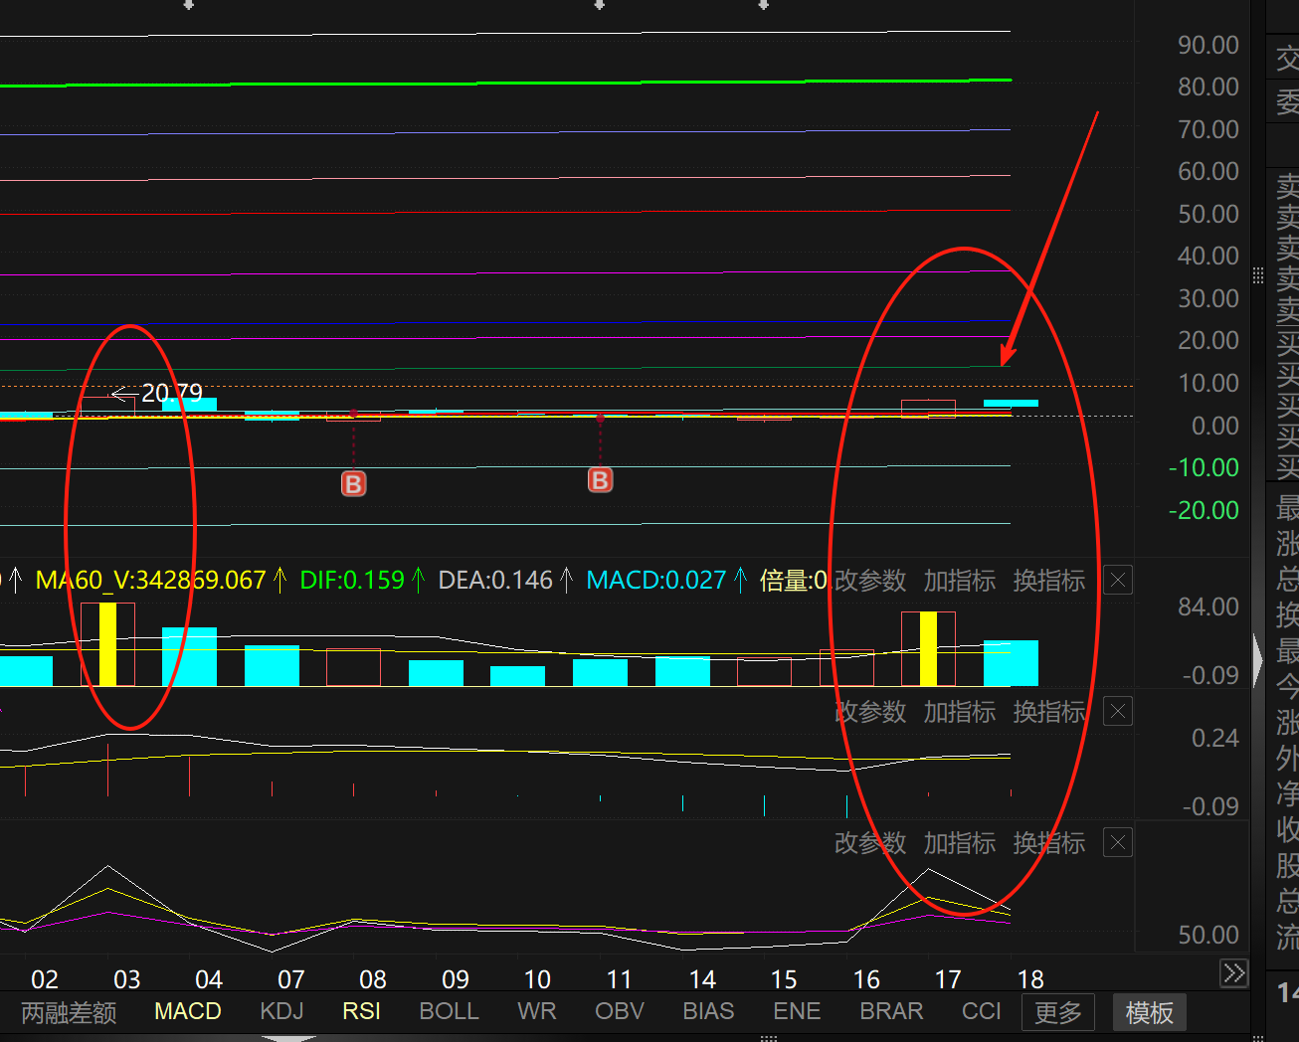Click the DEA:0.146 readout
Viewport: 1299px width, 1042px height.
coord(495,581)
